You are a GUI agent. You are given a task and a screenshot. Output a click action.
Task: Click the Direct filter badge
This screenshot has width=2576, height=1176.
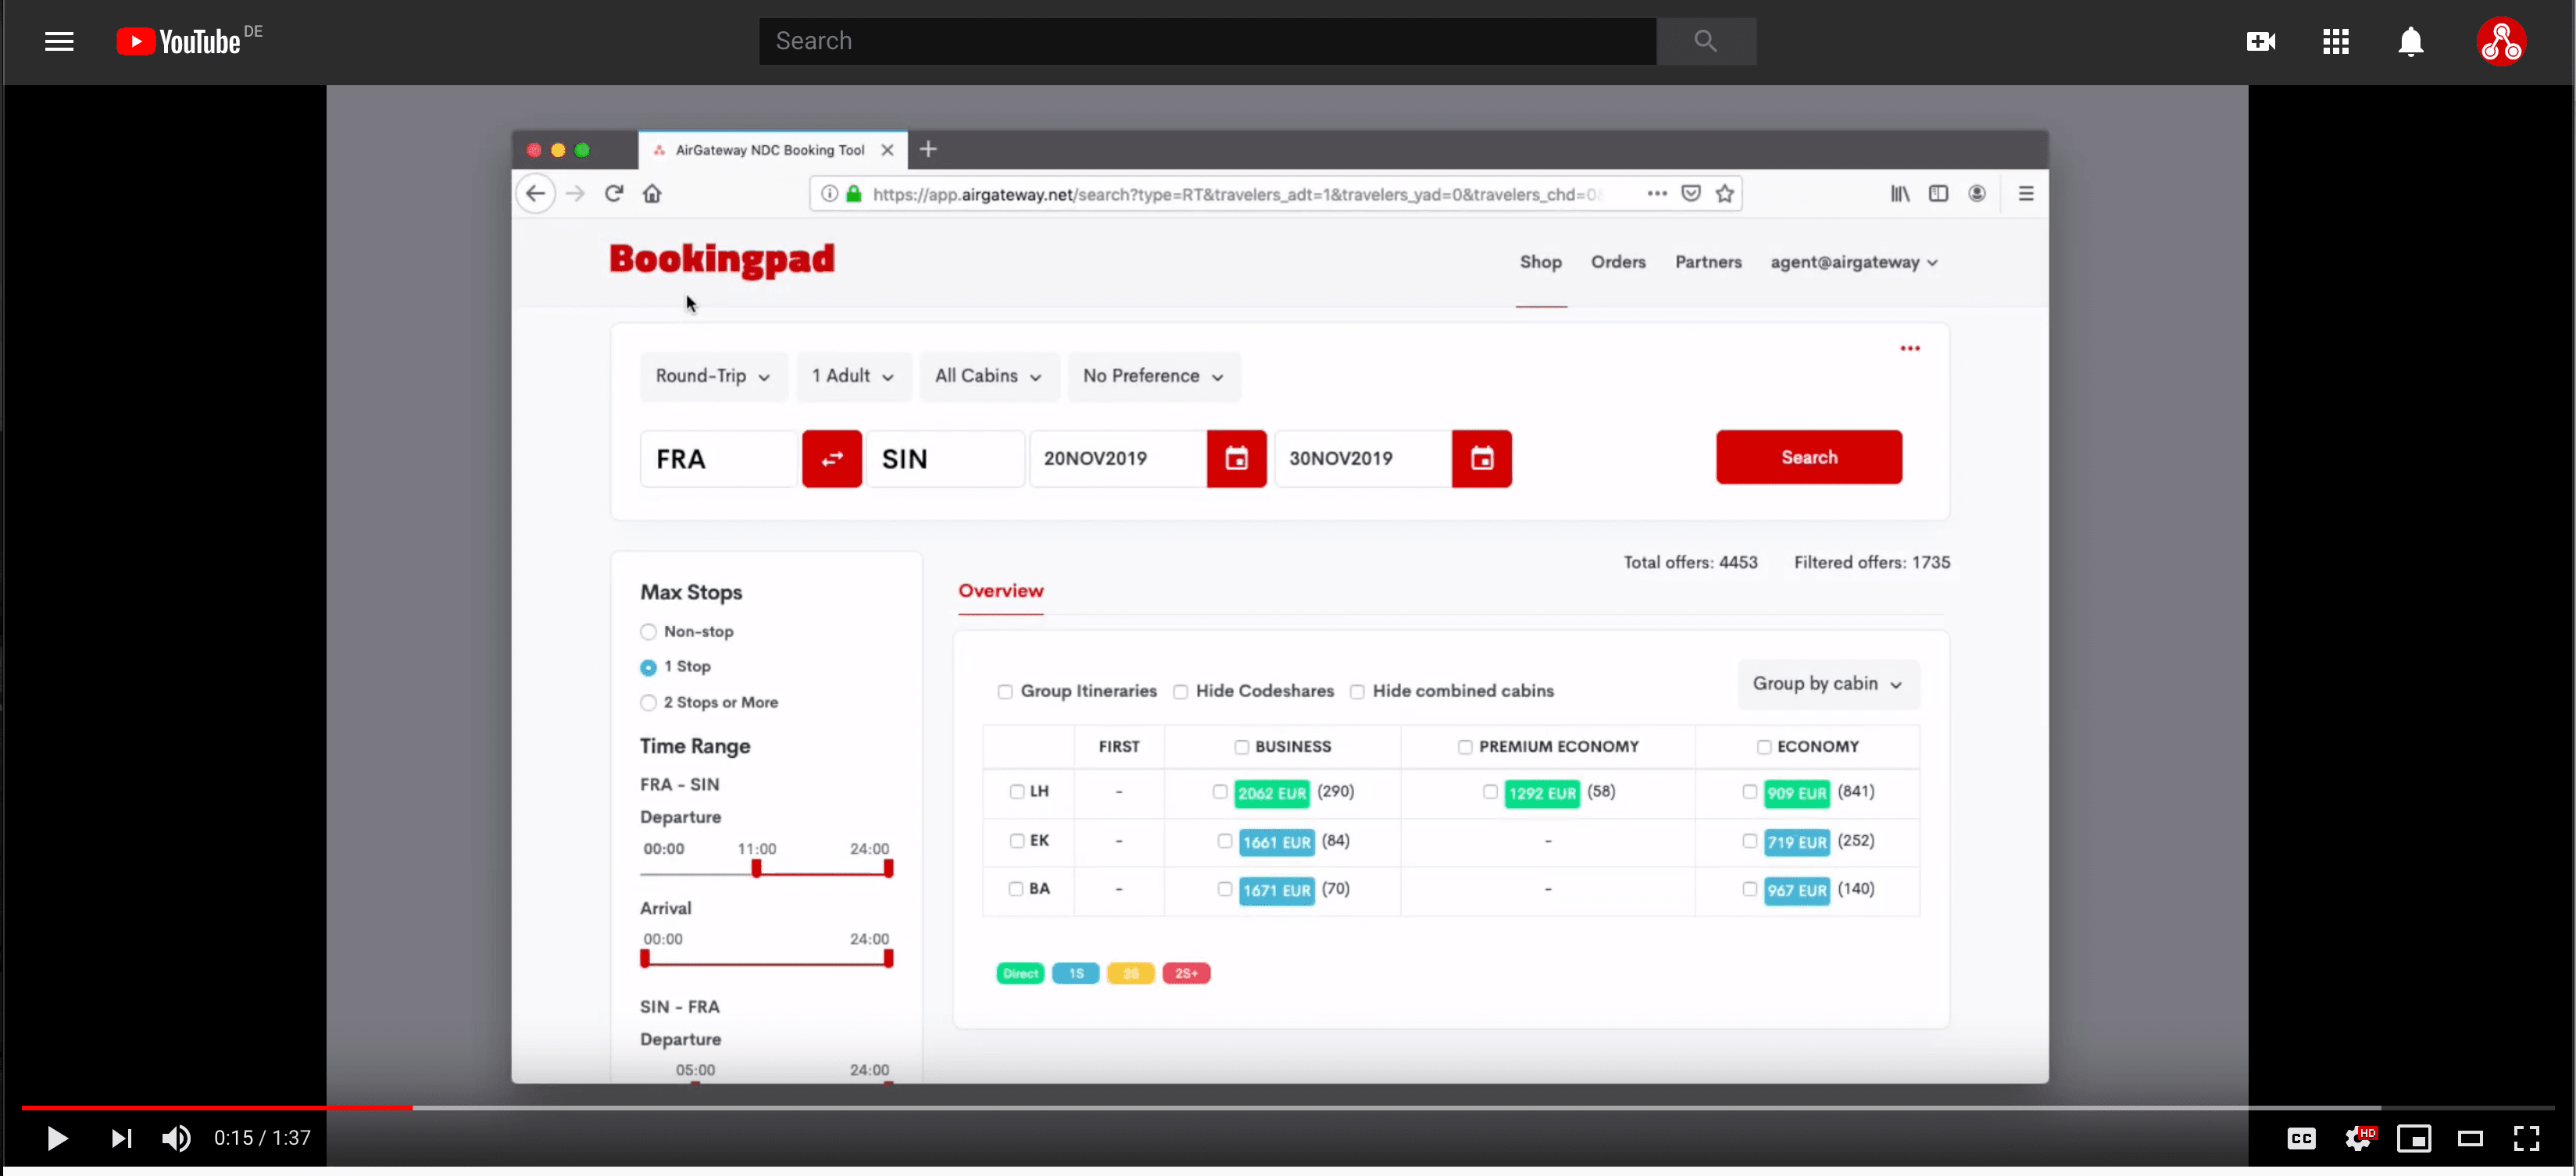1019,972
